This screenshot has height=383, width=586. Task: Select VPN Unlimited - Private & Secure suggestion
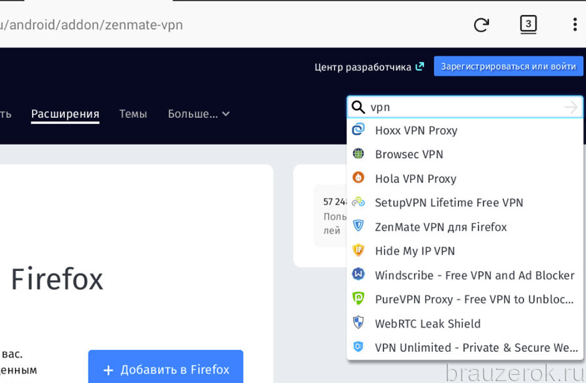465,347
